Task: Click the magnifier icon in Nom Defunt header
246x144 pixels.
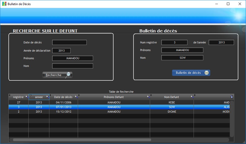Action: pyautogui.click(x=192, y=97)
